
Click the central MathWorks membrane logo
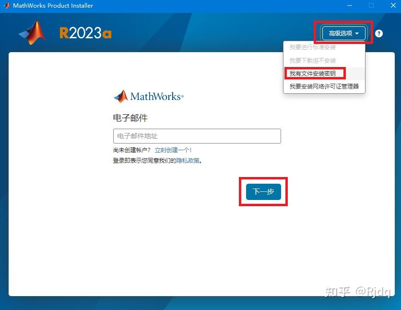[121, 96]
